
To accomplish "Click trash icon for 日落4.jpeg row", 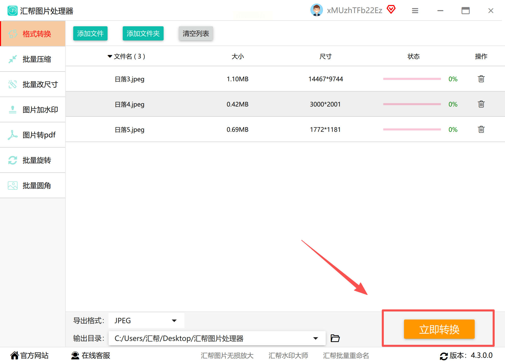I will [x=481, y=104].
